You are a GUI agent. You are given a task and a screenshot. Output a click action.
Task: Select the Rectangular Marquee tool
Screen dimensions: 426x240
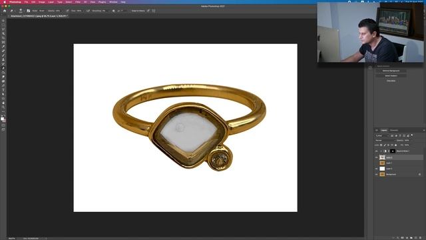3,25
